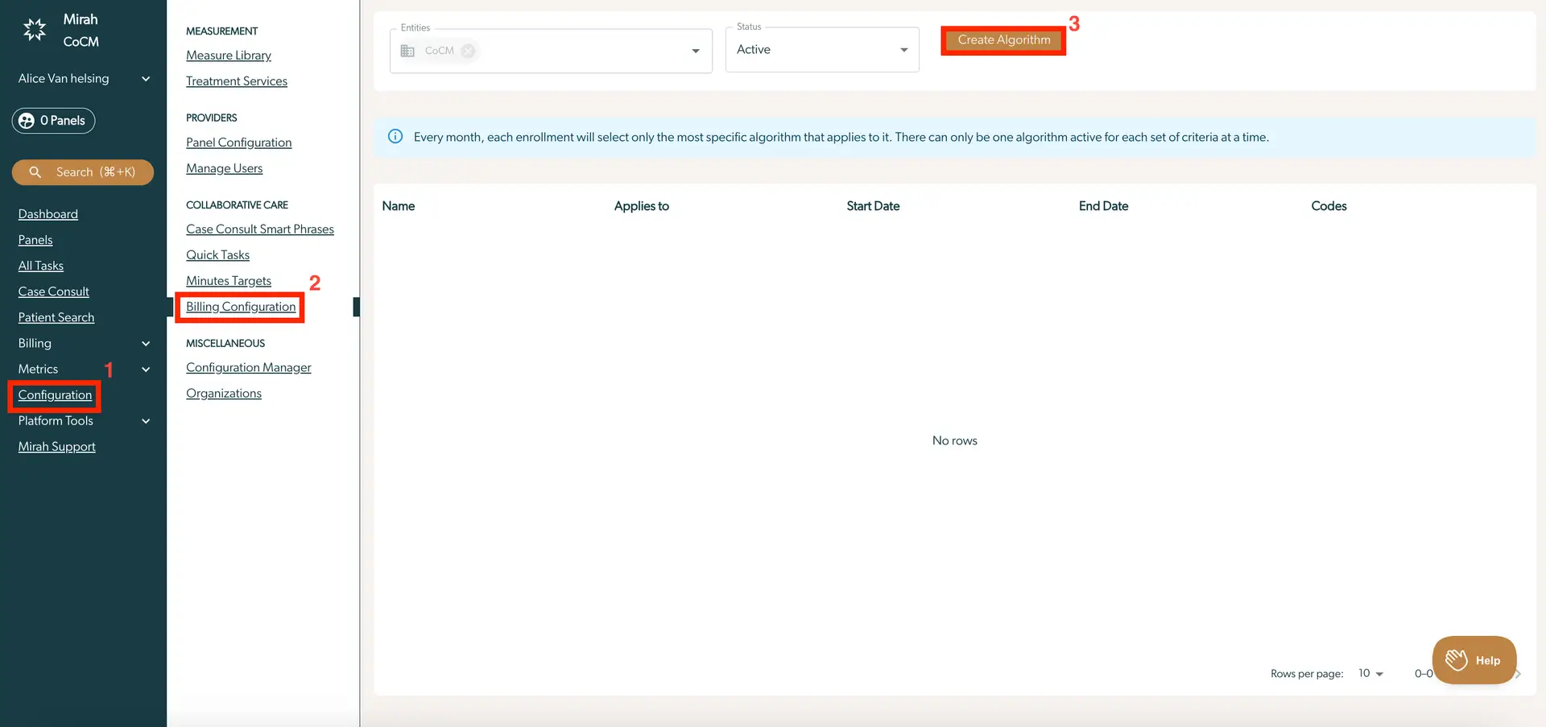Click the building icon on the CoCM chip
Image resolution: width=1546 pixels, height=727 pixels.
point(407,50)
